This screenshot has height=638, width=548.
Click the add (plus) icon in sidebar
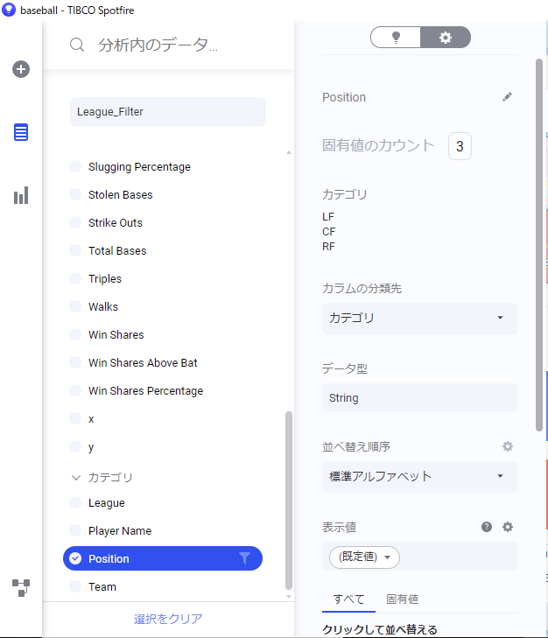pyautogui.click(x=21, y=69)
